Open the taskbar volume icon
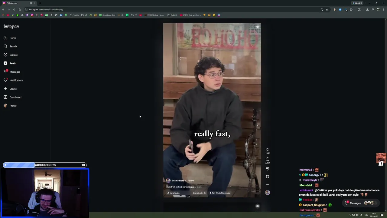The width and height of the screenshot is (387, 218). 357,215
